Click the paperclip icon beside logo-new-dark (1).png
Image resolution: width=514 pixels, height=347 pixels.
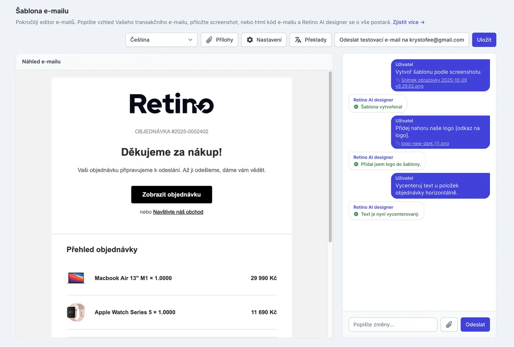coord(397,143)
